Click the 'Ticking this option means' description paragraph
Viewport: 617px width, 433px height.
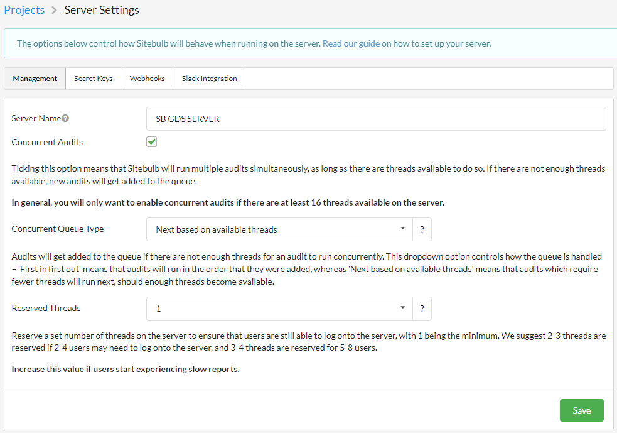pos(308,175)
